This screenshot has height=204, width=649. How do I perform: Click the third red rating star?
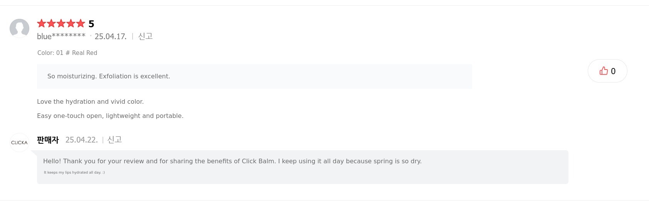(x=61, y=23)
